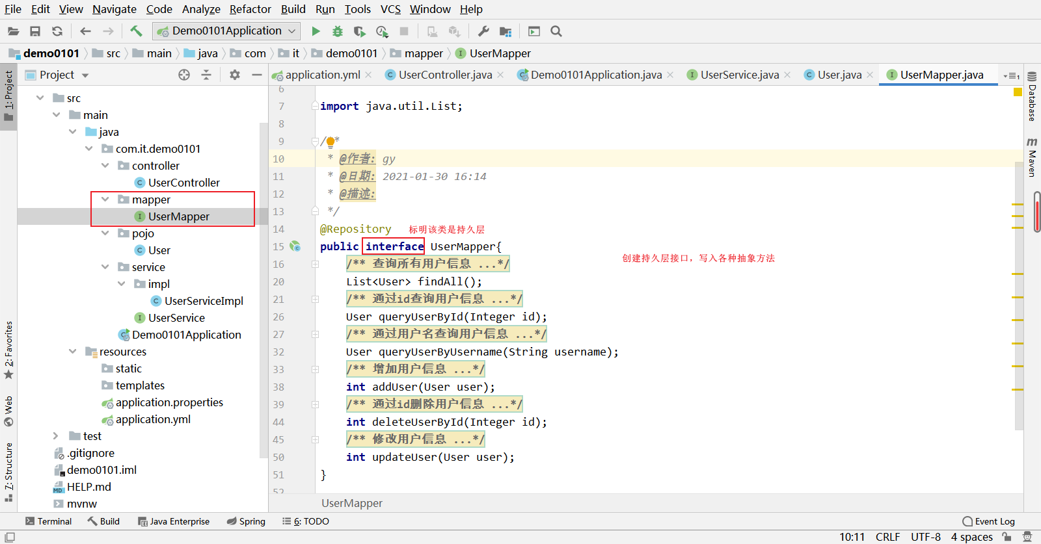Click the yellow inspection indicator square
The width and height of the screenshot is (1041, 544).
point(1018,92)
